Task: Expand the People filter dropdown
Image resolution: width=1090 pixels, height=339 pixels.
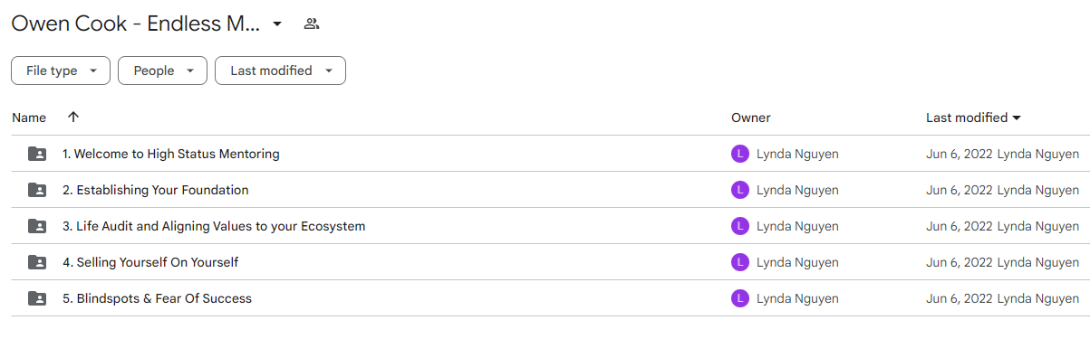Action: [162, 71]
